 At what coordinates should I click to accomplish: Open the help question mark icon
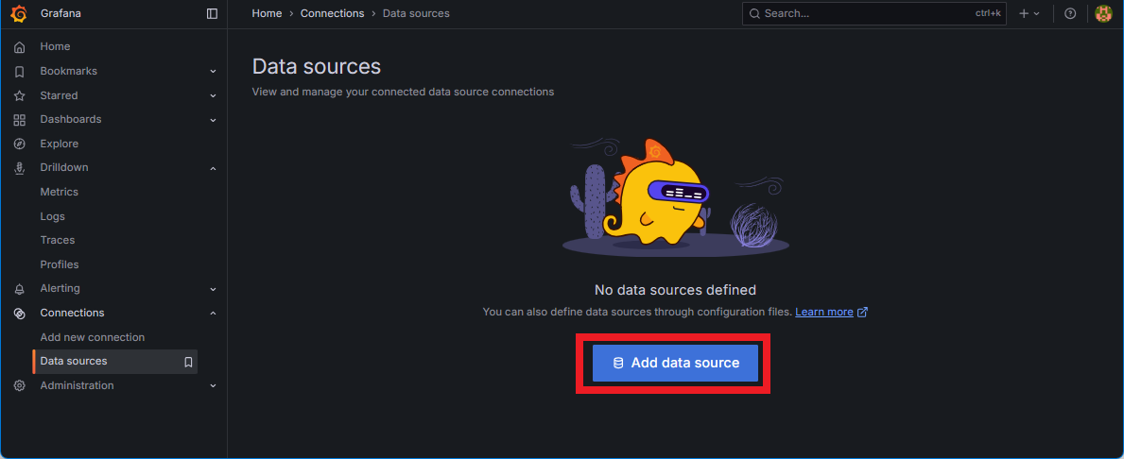click(1070, 13)
